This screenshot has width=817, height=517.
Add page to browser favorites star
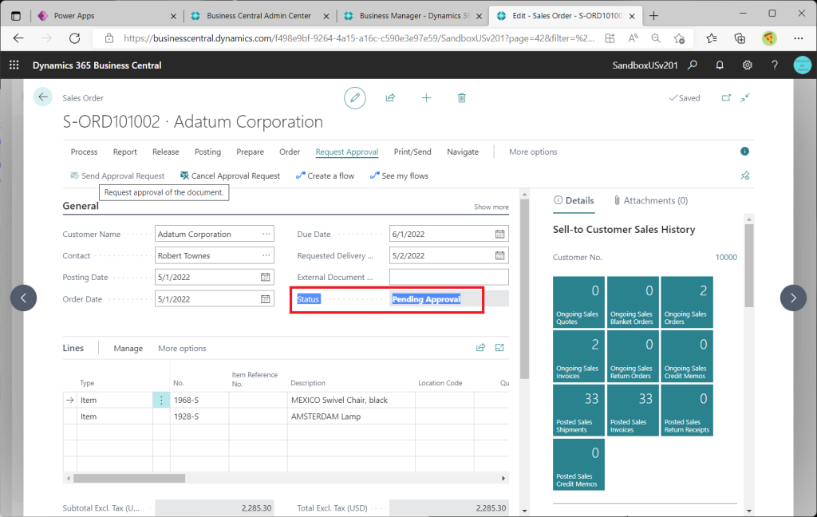(x=679, y=38)
